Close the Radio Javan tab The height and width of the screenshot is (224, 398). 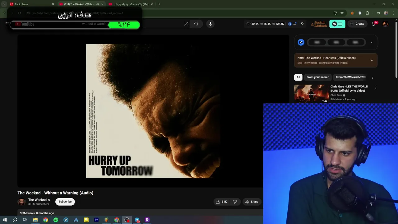click(53, 4)
